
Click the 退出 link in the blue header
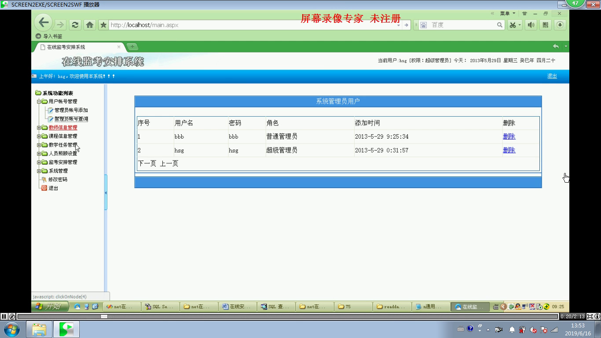[x=552, y=76]
